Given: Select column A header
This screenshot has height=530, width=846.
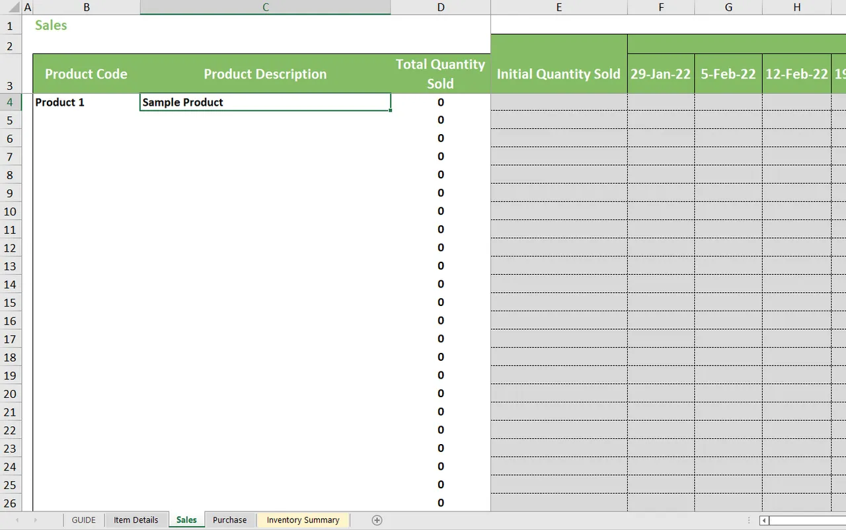Looking at the screenshot, I should pyautogui.click(x=28, y=7).
